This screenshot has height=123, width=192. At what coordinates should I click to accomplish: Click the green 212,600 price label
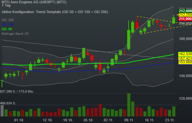[x=185, y=11]
